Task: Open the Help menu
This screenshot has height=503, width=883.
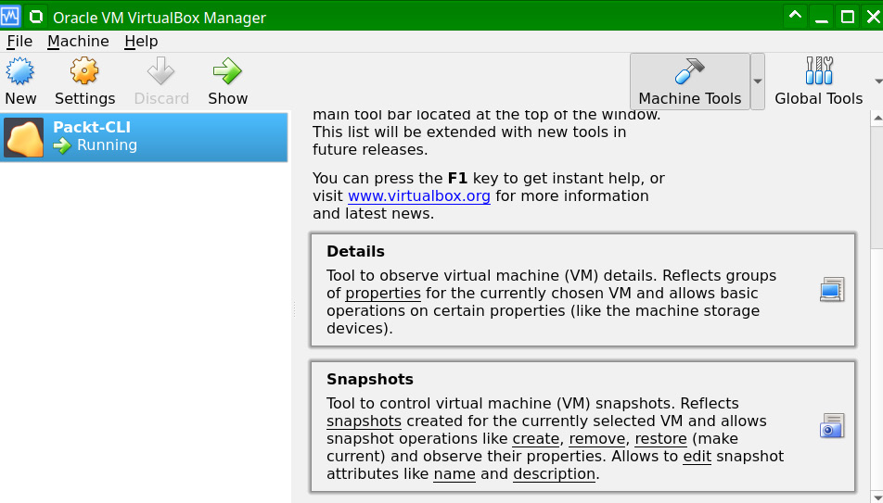Action: pyautogui.click(x=141, y=41)
